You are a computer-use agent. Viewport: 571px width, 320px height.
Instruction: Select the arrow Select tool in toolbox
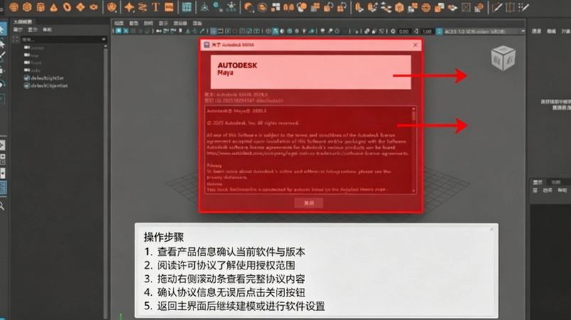click(x=2, y=29)
